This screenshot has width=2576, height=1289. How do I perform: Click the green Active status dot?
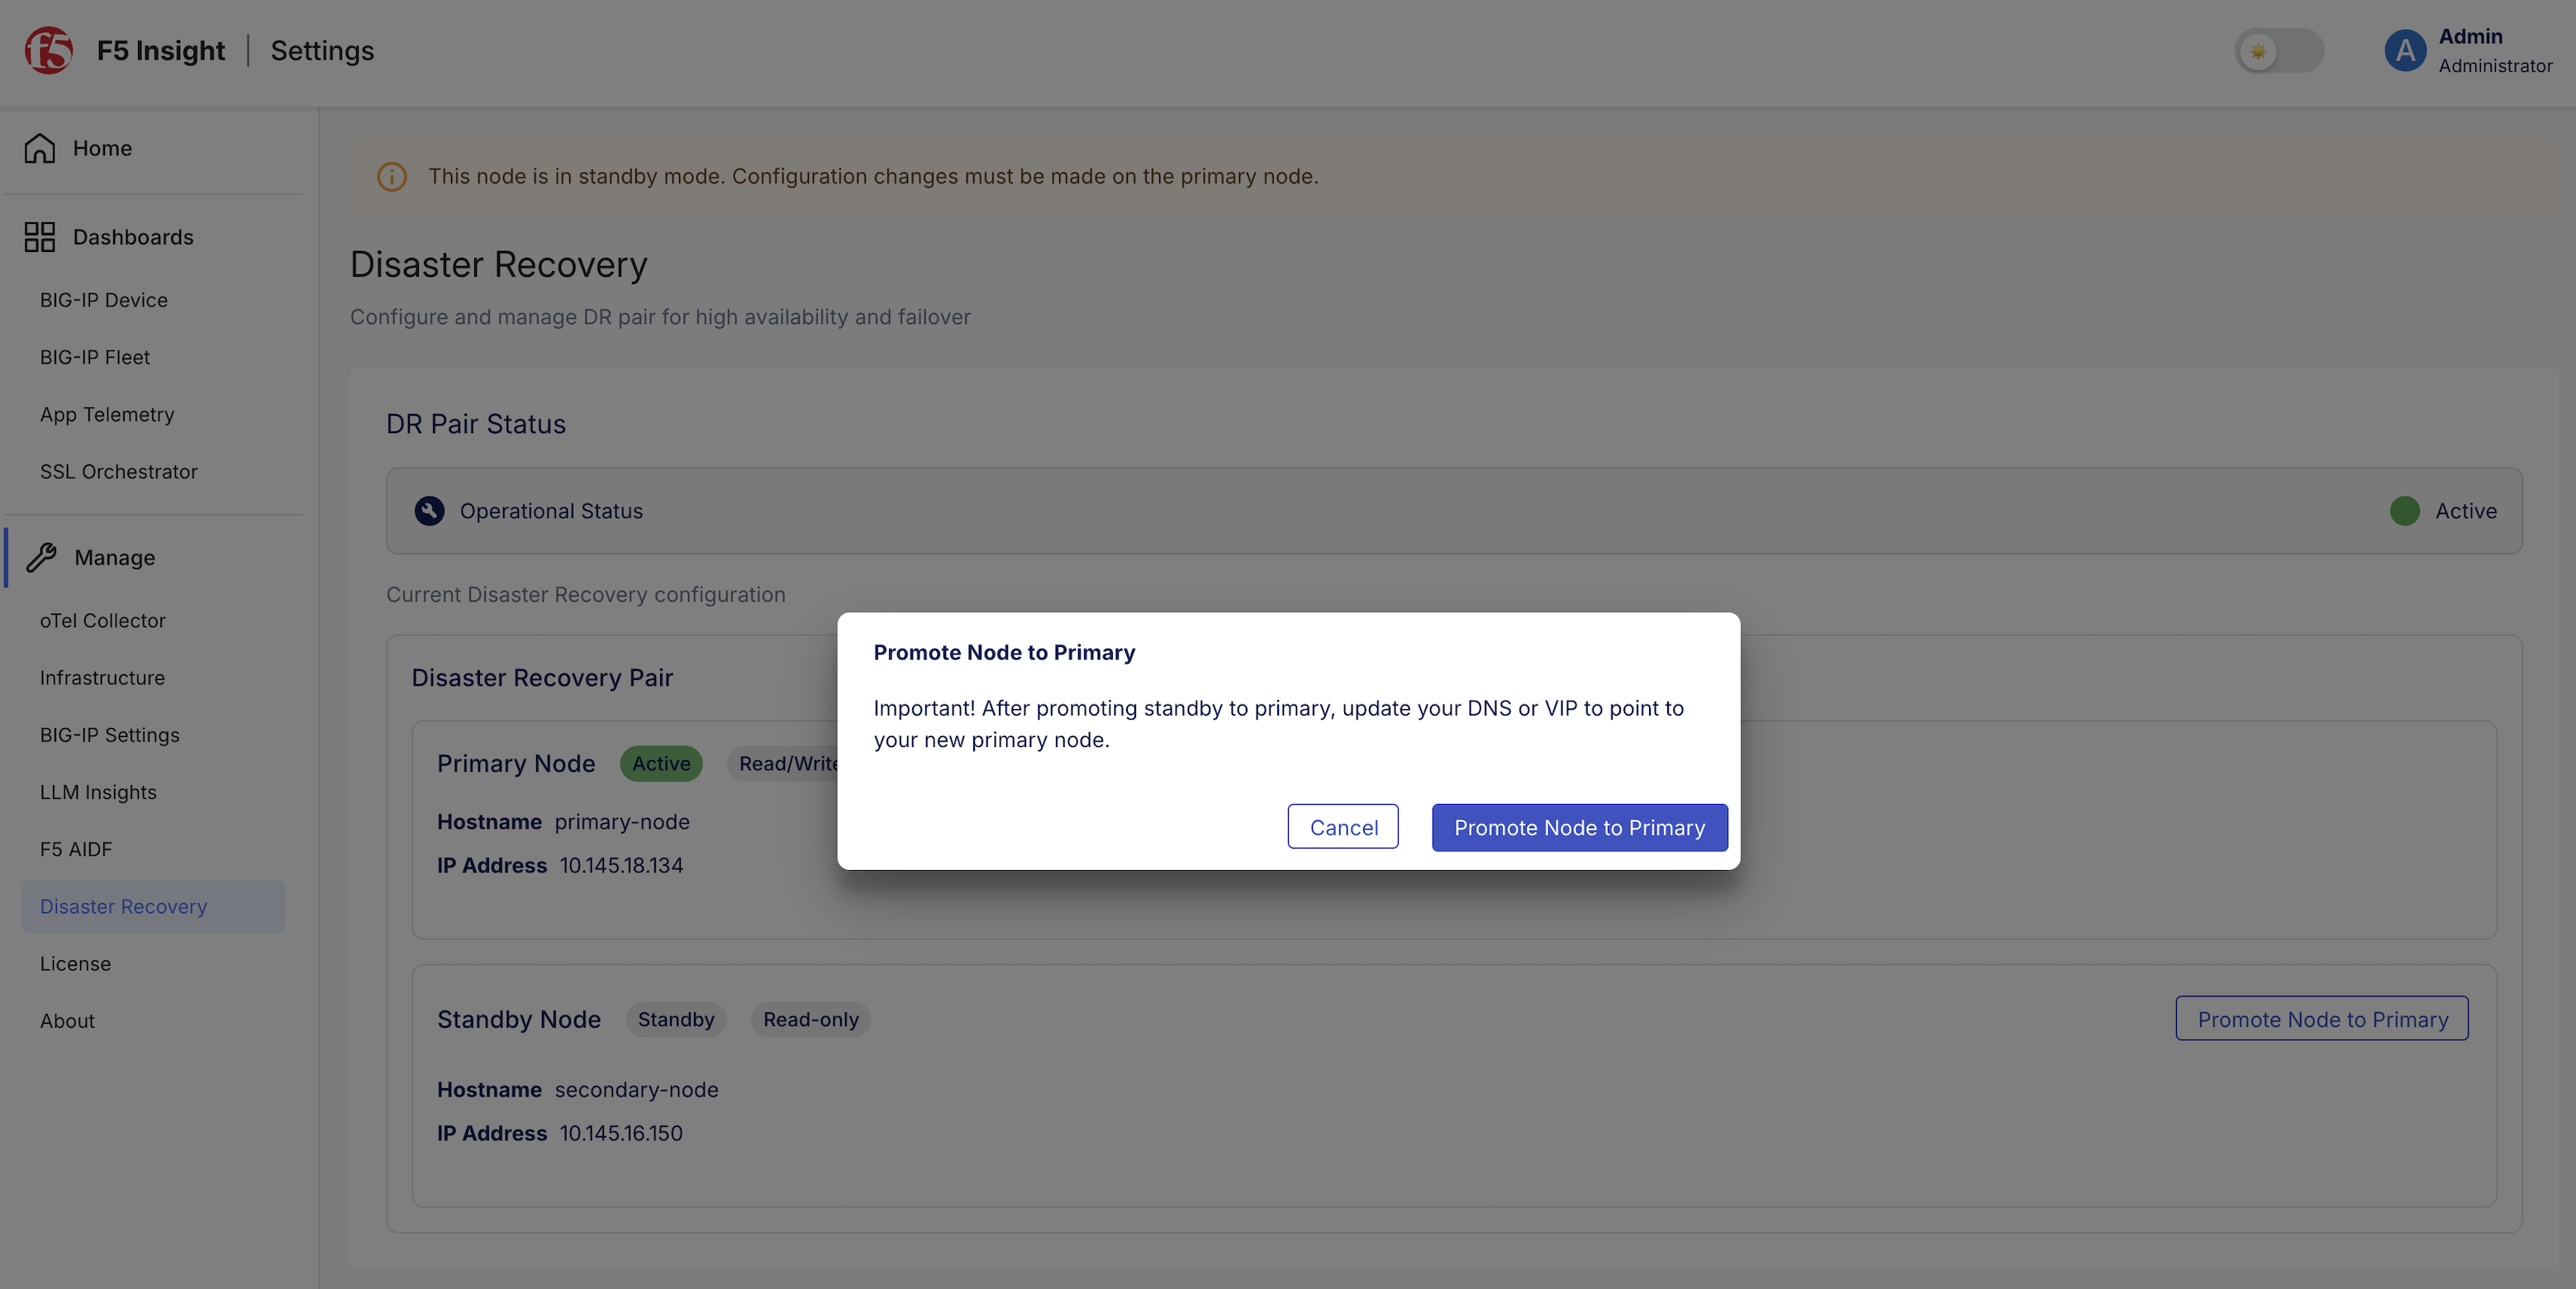[x=2404, y=511]
